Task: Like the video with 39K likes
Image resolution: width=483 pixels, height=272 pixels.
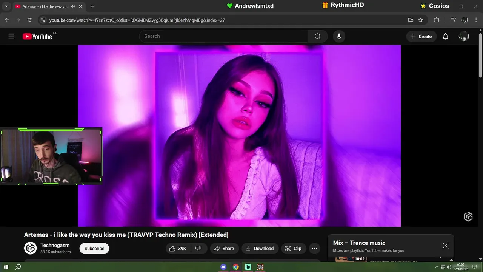Action: [178, 249]
